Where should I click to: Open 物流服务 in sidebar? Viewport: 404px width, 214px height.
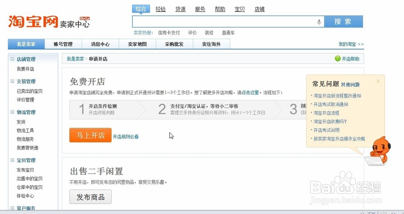pyautogui.click(x=25, y=139)
